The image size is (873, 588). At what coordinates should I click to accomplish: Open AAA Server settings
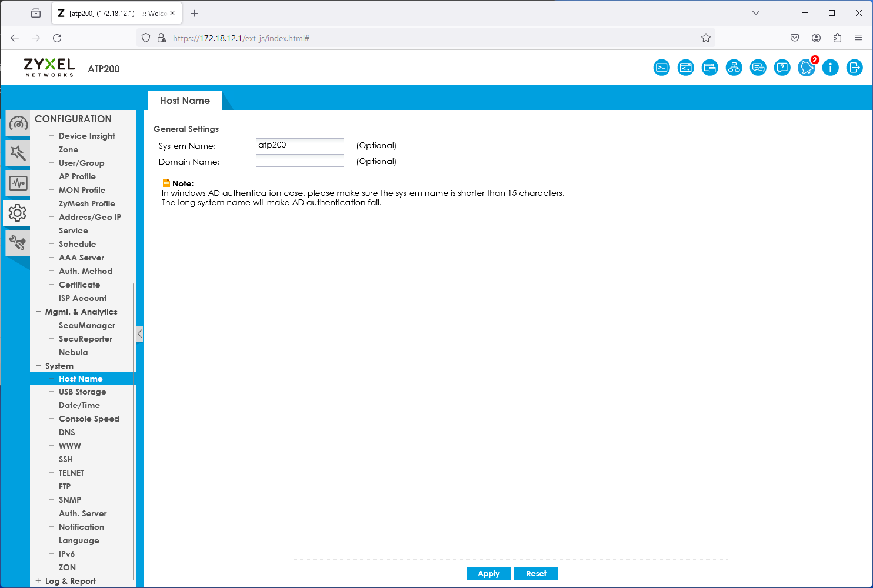tap(82, 258)
